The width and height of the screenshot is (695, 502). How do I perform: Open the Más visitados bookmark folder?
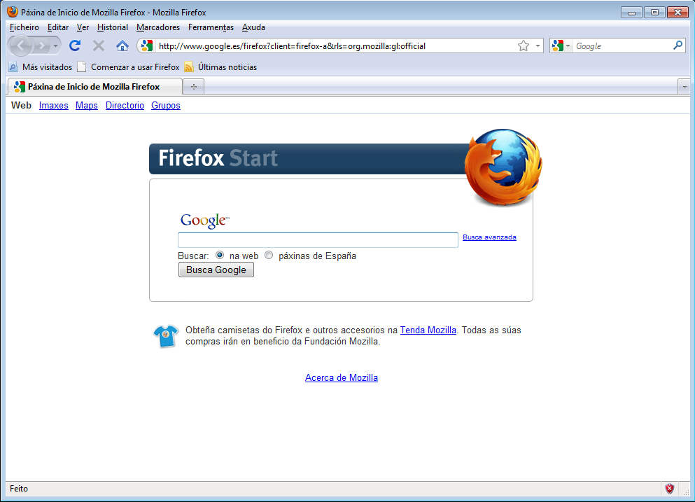pyautogui.click(x=41, y=67)
